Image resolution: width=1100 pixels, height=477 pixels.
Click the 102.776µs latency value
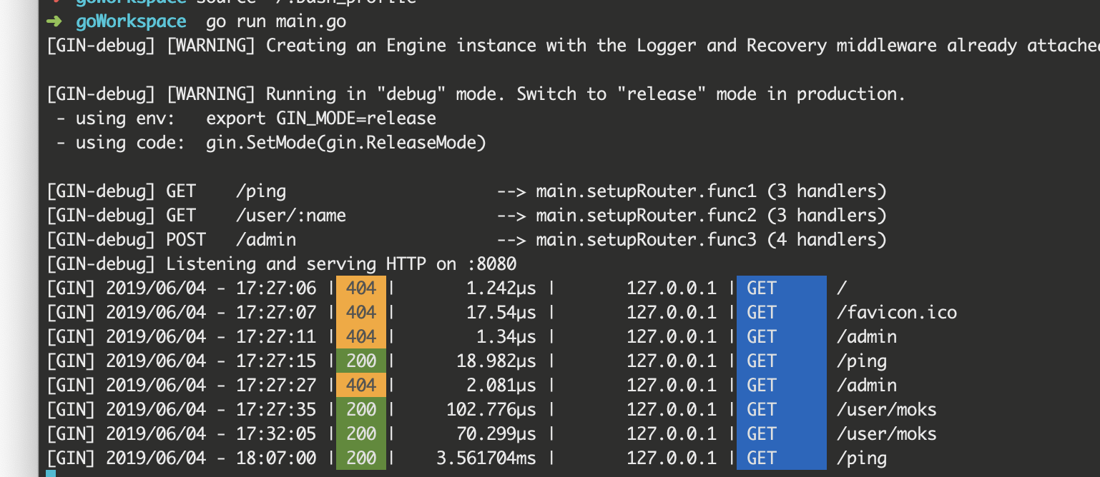491,410
